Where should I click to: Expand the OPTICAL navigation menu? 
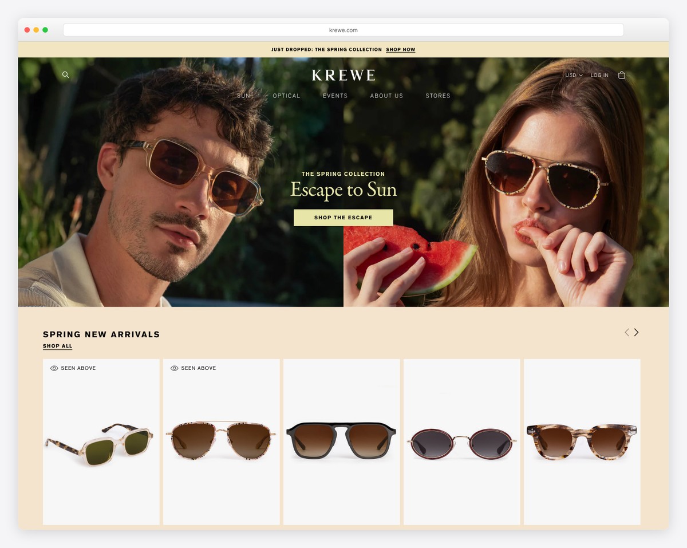(x=286, y=96)
